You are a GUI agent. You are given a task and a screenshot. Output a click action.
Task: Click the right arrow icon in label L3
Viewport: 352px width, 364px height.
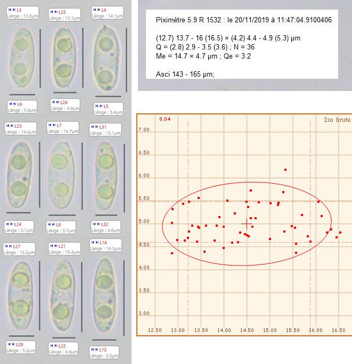(x=14, y=10)
